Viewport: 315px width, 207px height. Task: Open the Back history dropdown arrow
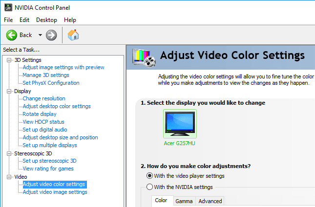click(x=40, y=35)
